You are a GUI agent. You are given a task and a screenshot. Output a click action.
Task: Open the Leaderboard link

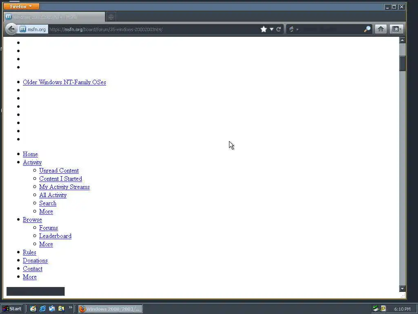(55, 236)
